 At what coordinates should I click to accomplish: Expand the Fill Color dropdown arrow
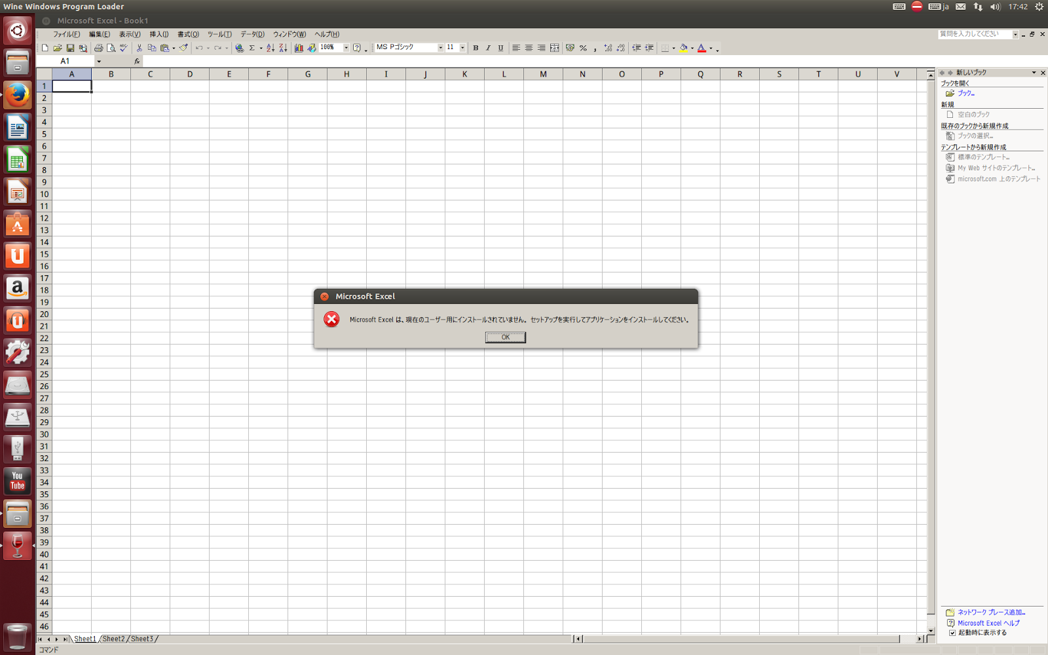pos(692,48)
